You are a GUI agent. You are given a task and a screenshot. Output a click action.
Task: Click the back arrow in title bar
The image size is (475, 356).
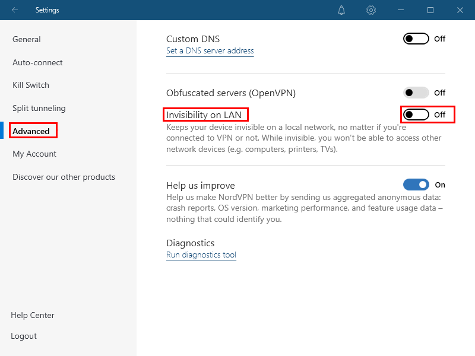(x=15, y=10)
